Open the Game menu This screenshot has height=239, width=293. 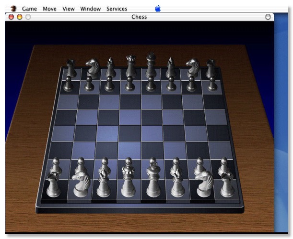coord(29,9)
